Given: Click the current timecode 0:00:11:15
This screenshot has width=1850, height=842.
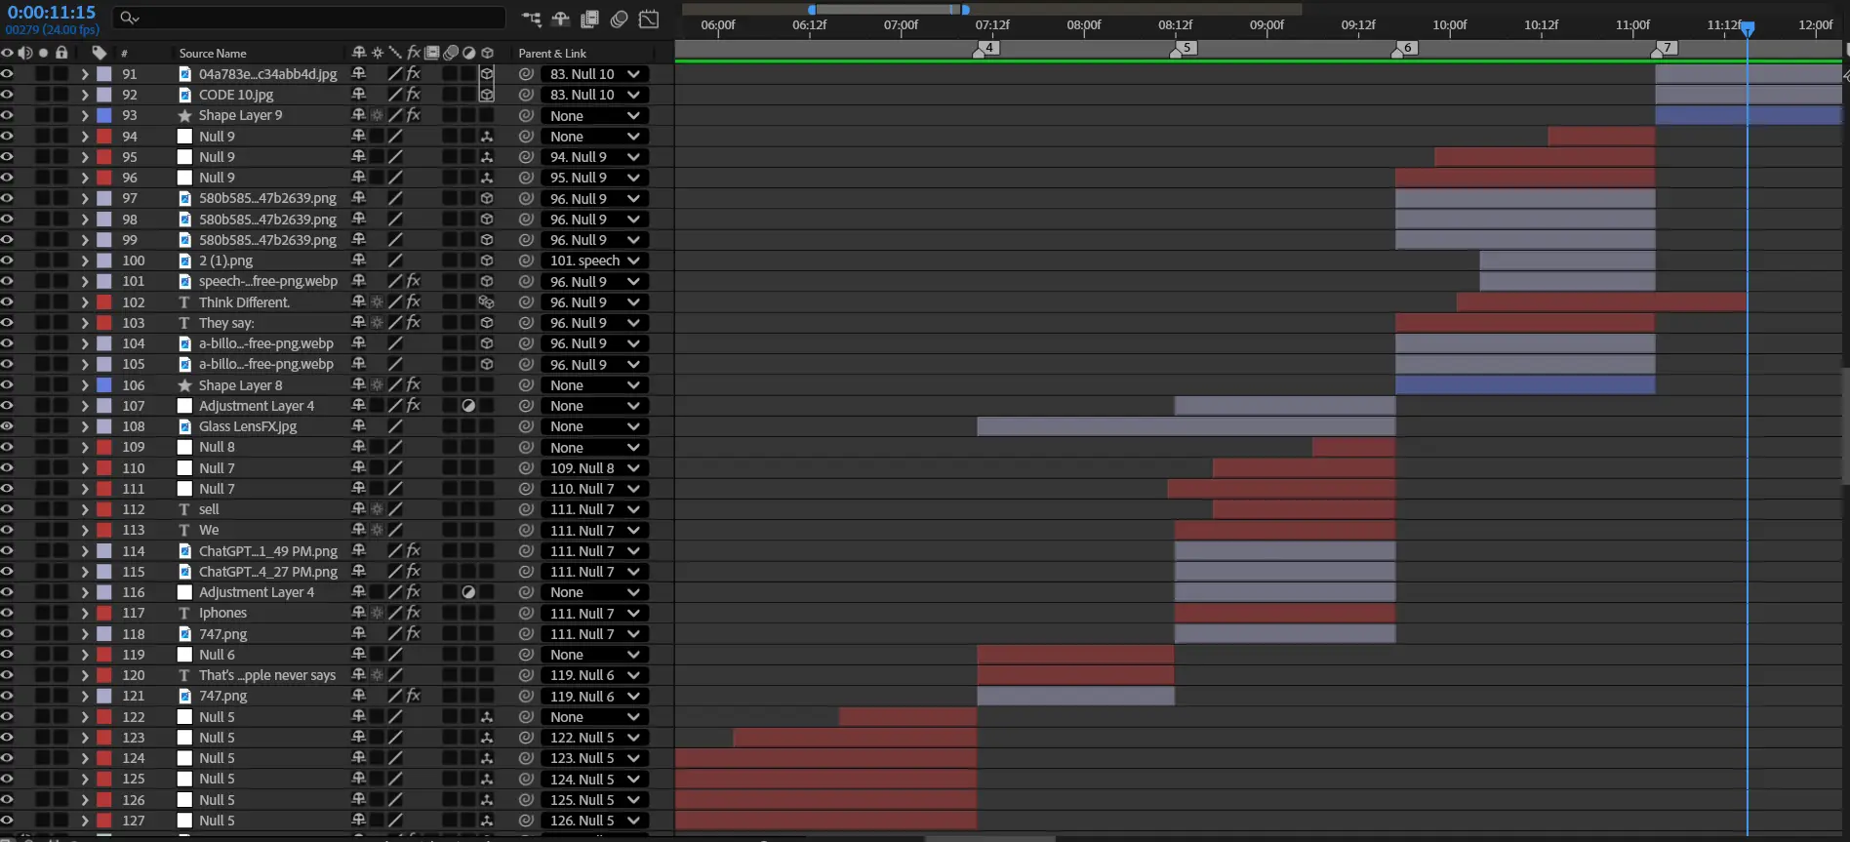Looking at the screenshot, I should [x=52, y=13].
